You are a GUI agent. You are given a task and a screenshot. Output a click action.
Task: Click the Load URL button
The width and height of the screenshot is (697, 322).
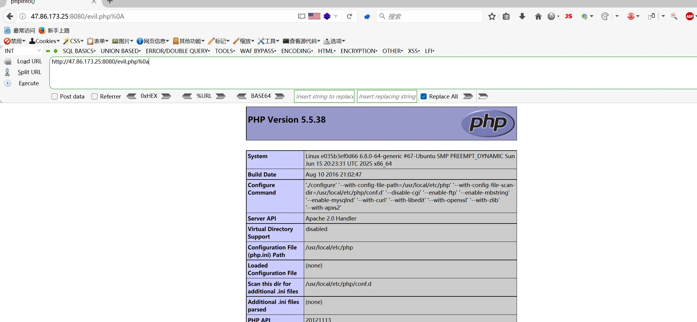[29, 61]
